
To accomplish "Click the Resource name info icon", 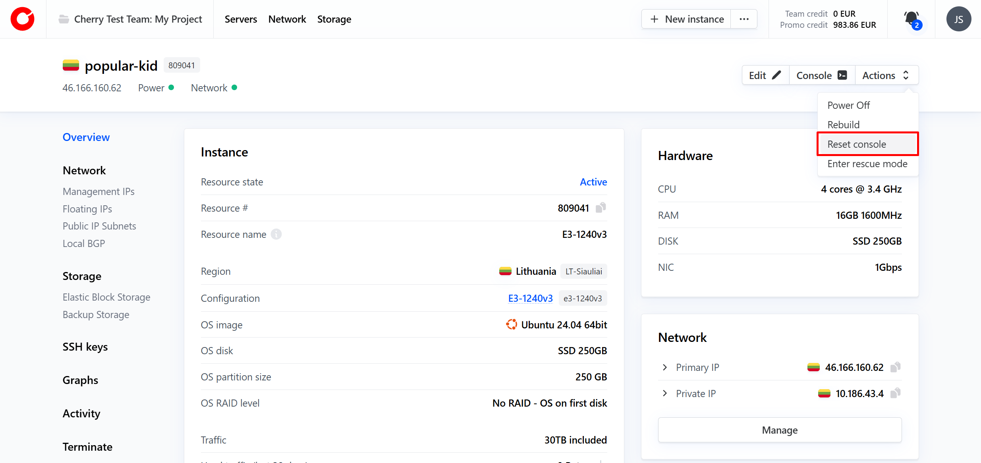I will pyautogui.click(x=276, y=234).
